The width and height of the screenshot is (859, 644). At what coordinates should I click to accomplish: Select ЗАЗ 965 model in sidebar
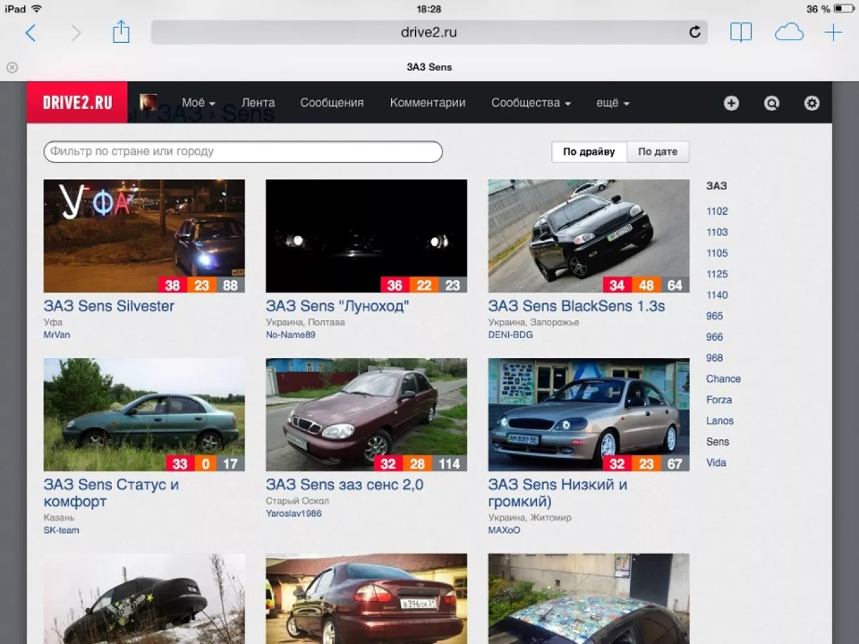(x=715, y=315)
